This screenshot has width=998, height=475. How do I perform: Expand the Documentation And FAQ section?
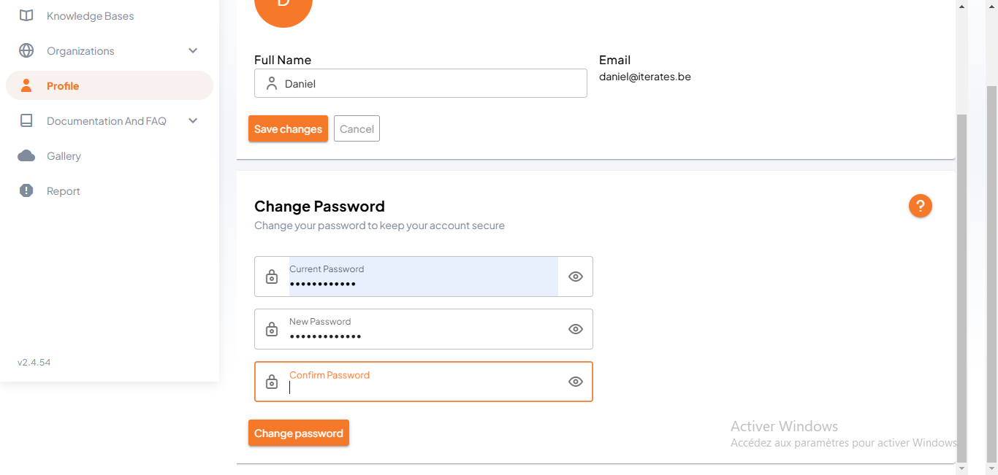pyautogui.click(x=192, y=120)
